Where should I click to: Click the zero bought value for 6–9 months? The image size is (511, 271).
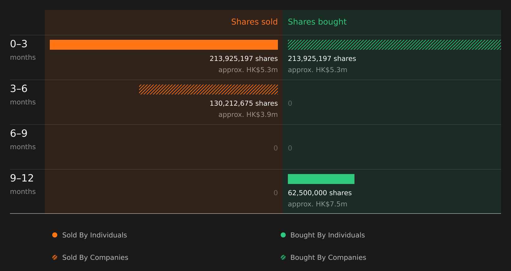(290, 148)
